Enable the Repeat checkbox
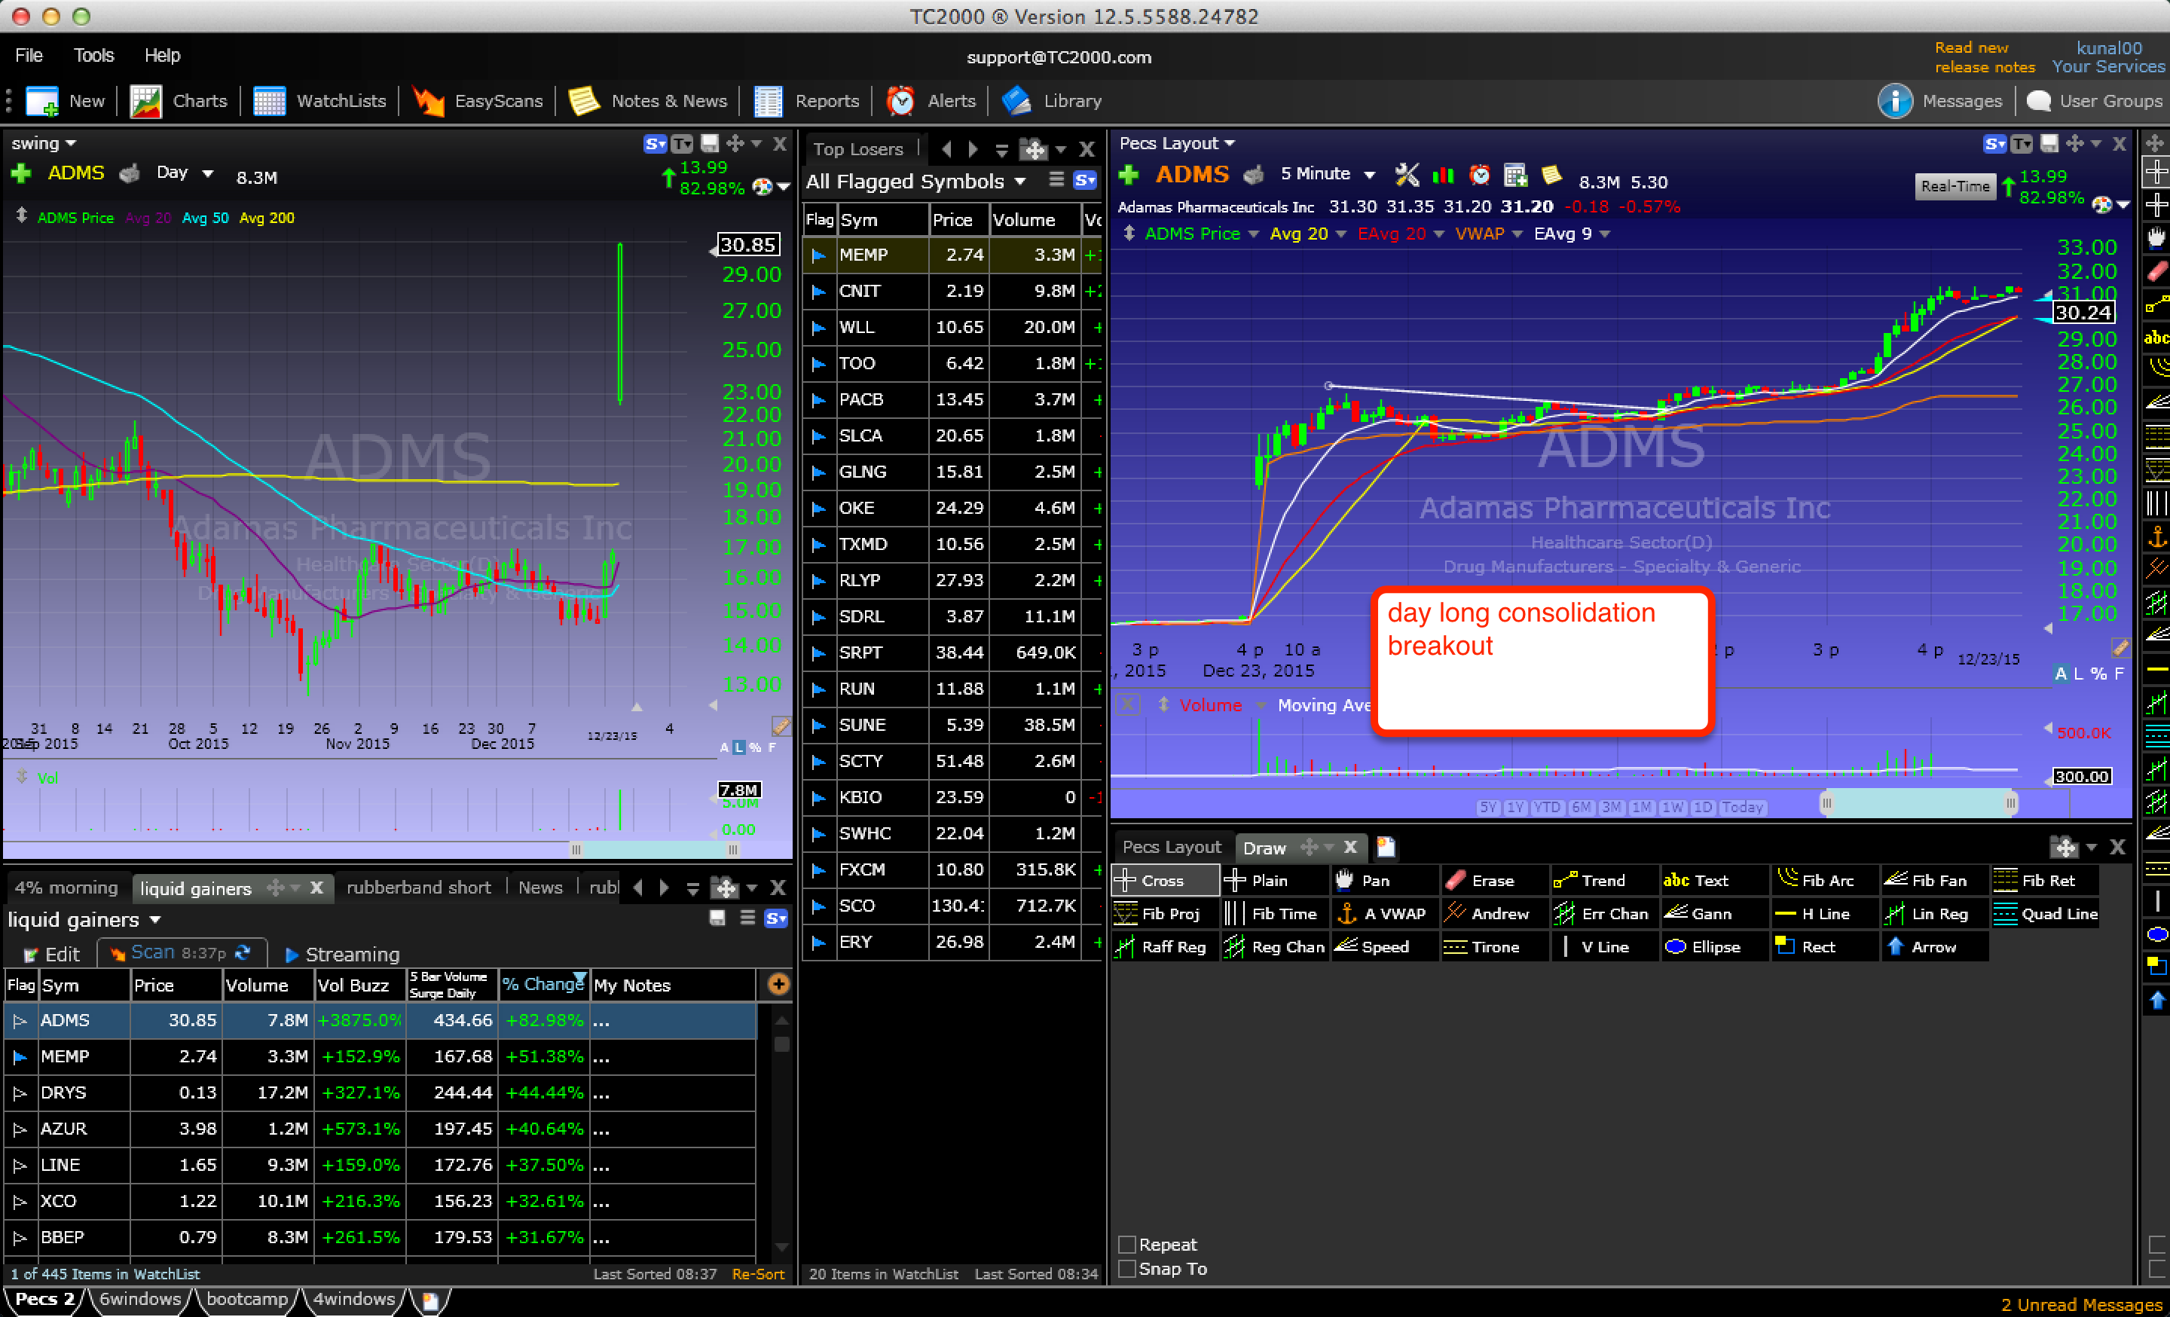Screen dimensions: 2170x1317 (x=1126, y=1244)
